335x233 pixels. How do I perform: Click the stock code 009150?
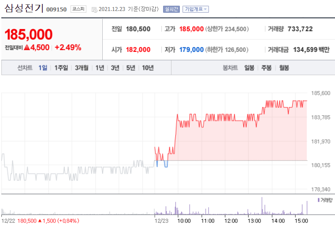coord(56,9)
